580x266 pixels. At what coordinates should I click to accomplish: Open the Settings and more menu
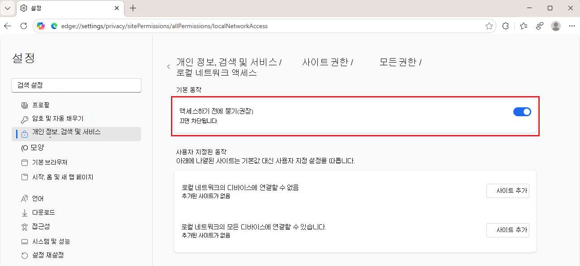(571, 26)
